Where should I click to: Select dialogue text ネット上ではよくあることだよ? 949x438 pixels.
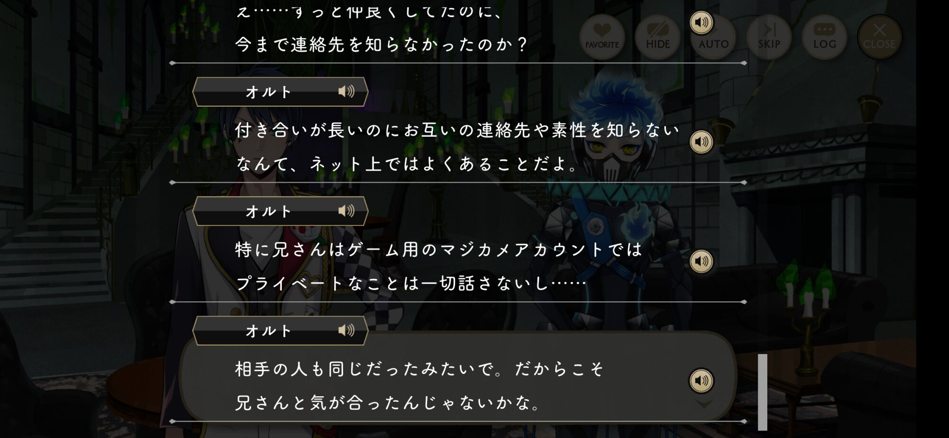(443, 164)
